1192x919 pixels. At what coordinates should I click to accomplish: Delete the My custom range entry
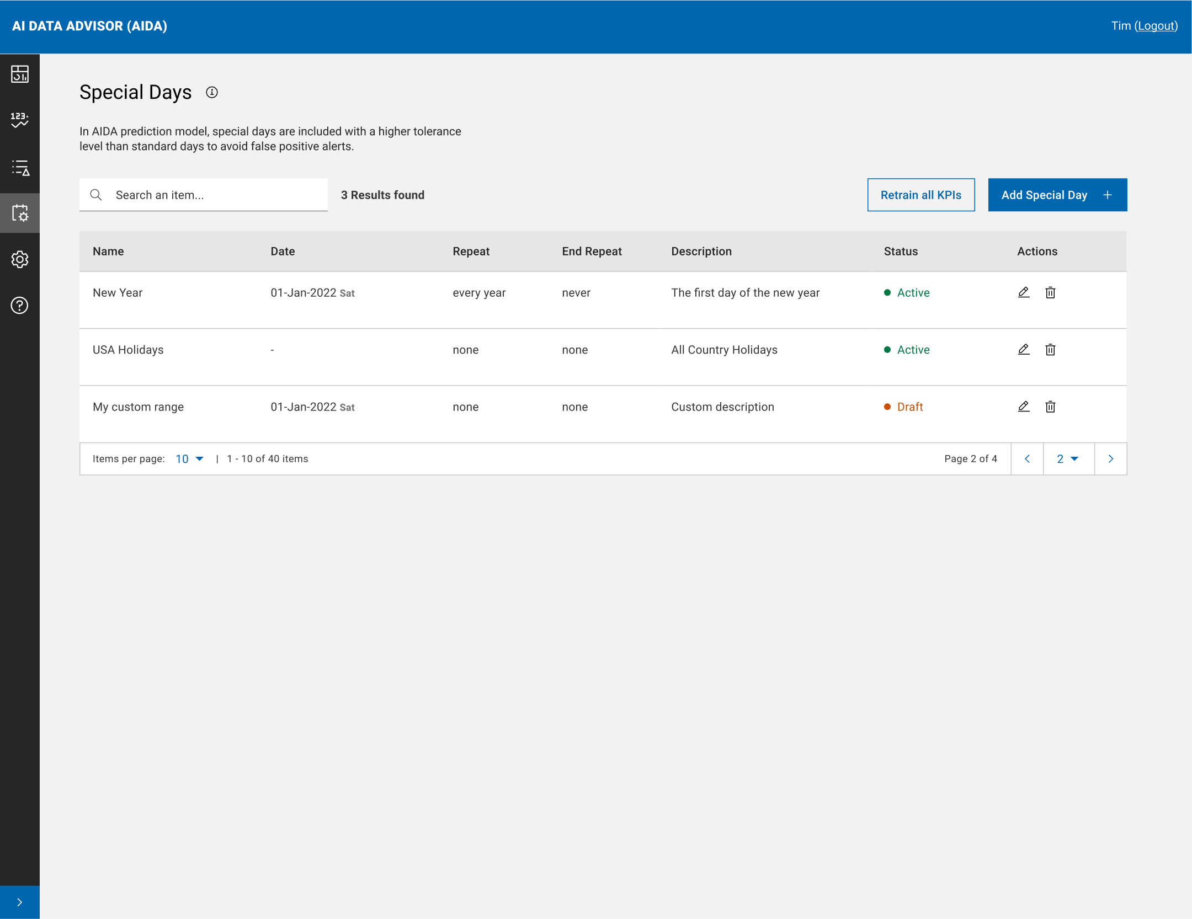click(x=1050, y=407)
